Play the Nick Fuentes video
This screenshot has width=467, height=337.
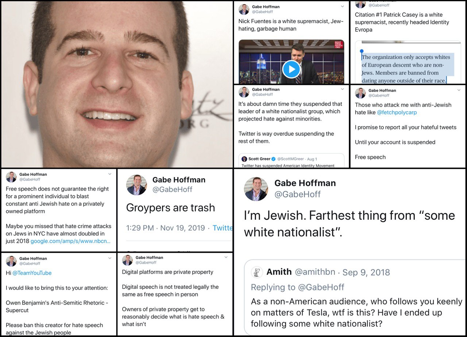pyautogui.click(x=291, y=69)
